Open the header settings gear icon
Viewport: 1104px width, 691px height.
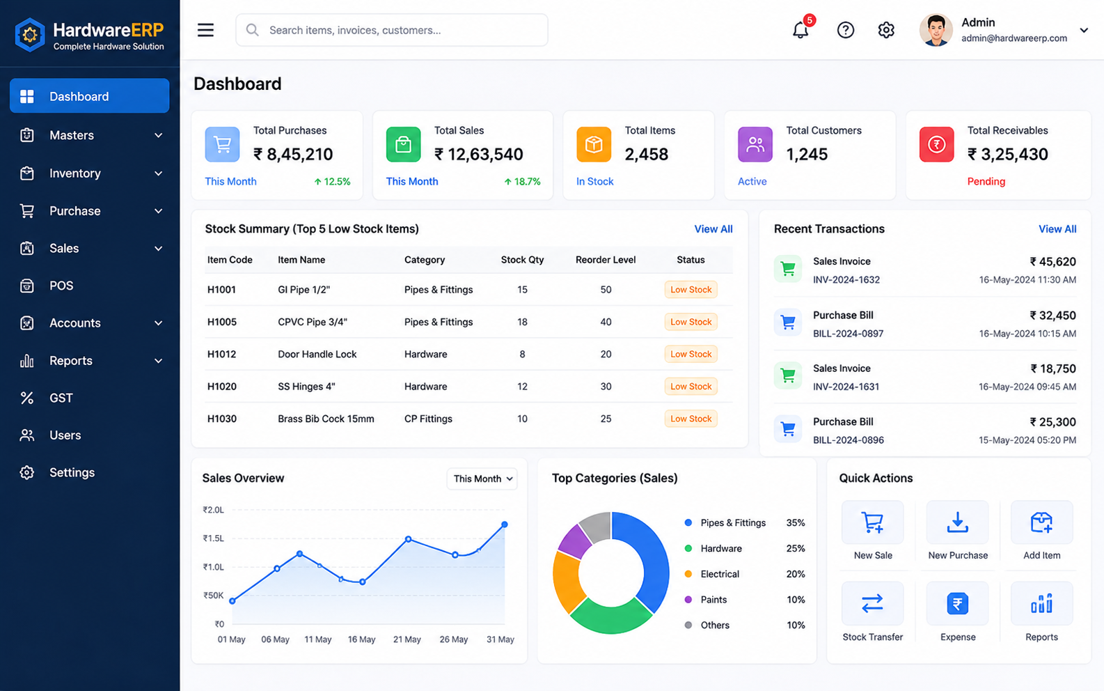pyautogui.click(x=885, y=30)
